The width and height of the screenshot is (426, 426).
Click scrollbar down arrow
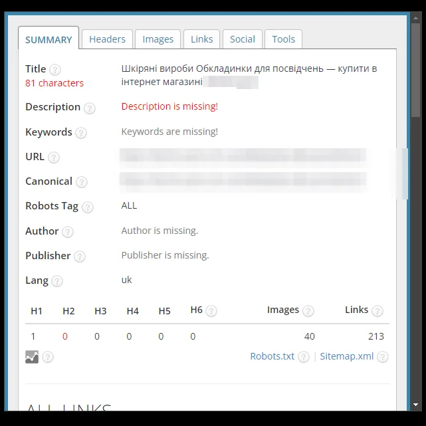(x=415, y=405)
